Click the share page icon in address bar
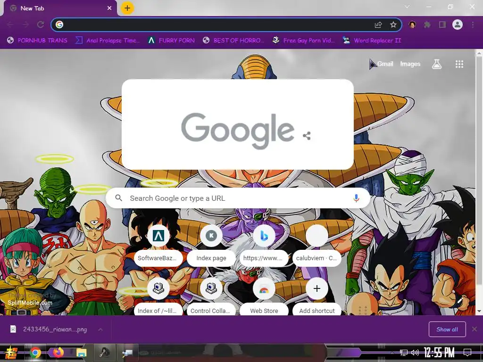Viewport: 483px width, 362px height. tap(378, 25)
